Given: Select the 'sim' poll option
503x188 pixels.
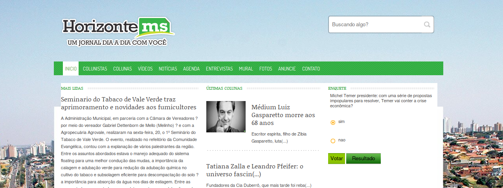Looking at the screenshot, I should tap(333, 122).
